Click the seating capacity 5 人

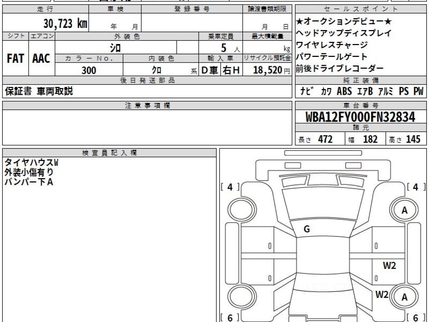(x=230, y=48)
